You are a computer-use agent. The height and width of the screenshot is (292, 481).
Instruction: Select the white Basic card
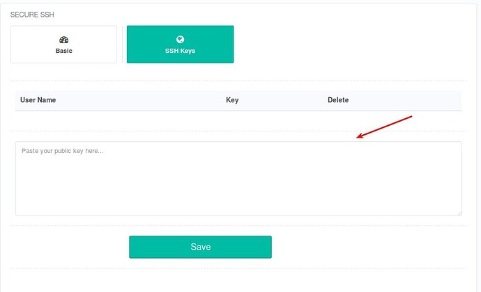[x=64, y=44]
